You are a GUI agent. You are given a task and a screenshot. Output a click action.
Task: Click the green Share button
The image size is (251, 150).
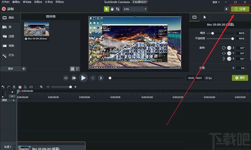[x=240, y=9]
